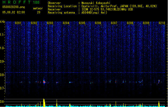Image resolution: width=168 pixels, height=107 pixels.
Task: Click the 0204 time marker
Action: (x=66, y=23)
